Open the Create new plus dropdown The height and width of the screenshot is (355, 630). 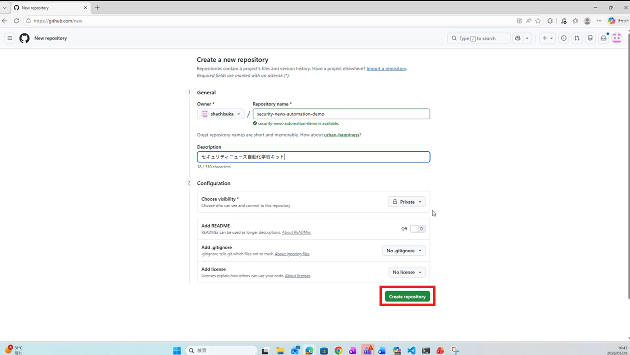547,38
